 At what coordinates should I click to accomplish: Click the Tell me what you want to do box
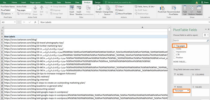point(118,2)
